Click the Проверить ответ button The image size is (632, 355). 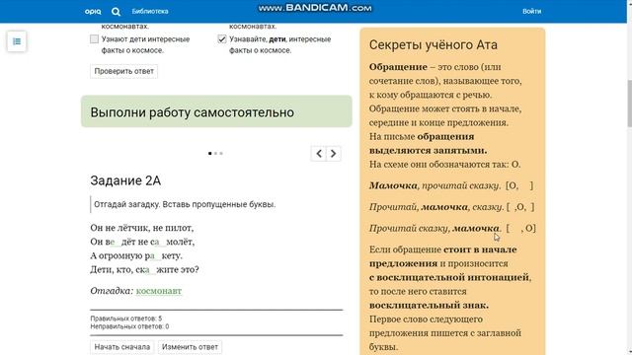click(123, 71)
